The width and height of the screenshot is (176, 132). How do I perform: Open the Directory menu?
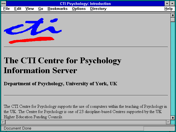tap(98, 9)
